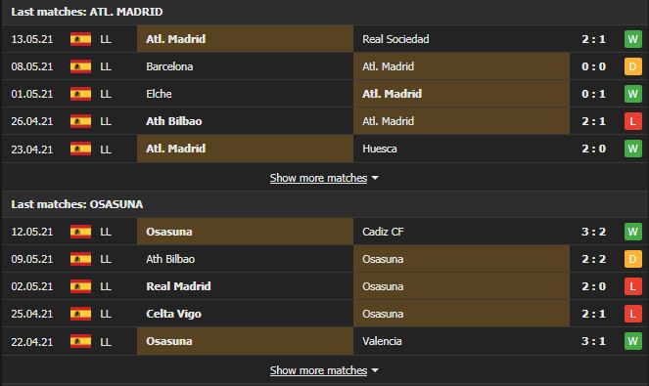Click the 0 : 0 score in Barcelona row
Image resolution: width=649 pixels, height=386 pixels.
click(x=593, y=66)
